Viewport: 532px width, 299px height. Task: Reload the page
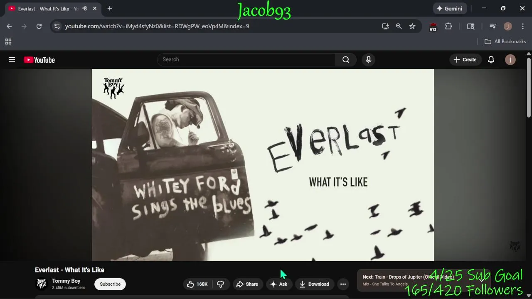pos(39,26)
